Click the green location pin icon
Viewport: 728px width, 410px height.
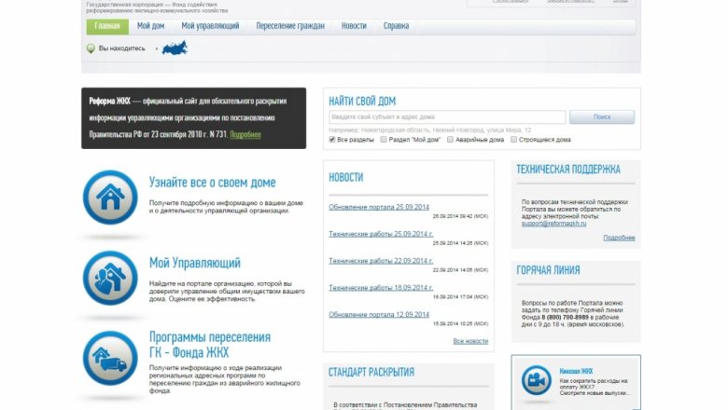click(91, 48)
